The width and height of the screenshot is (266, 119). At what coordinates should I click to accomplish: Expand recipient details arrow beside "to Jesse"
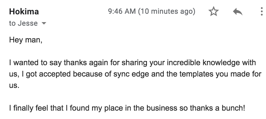click(44, 23)
